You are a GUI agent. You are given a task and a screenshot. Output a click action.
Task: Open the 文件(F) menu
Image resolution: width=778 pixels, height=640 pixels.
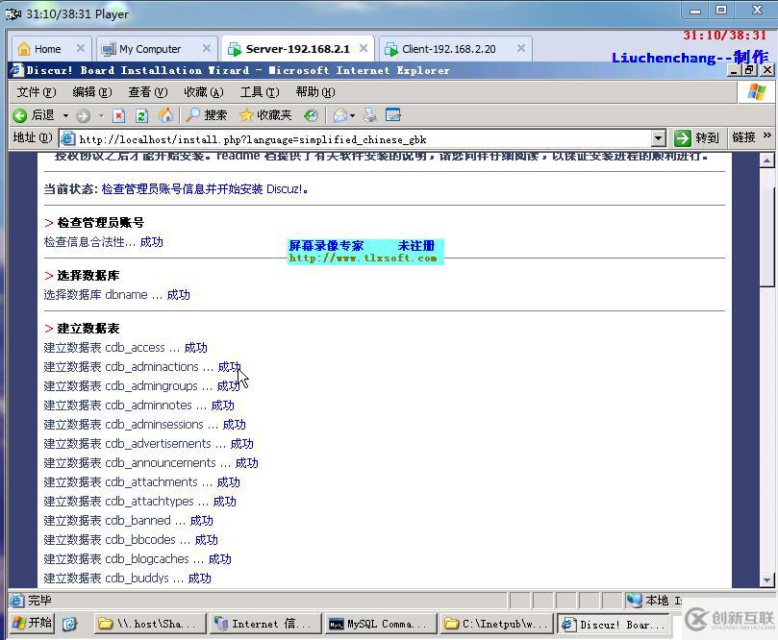pos(37,92)
